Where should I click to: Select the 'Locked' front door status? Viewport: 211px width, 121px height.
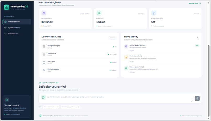[x=101, y=22]
